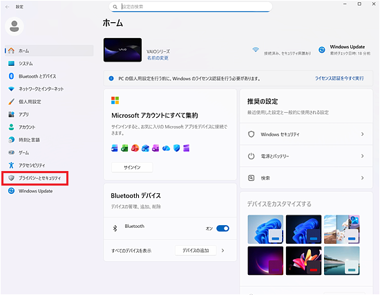
Task: Click the Word app icon
Action: tap(115, 148)
